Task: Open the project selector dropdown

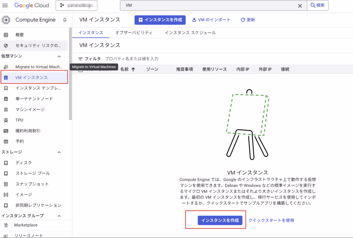Action: (76, 6)
